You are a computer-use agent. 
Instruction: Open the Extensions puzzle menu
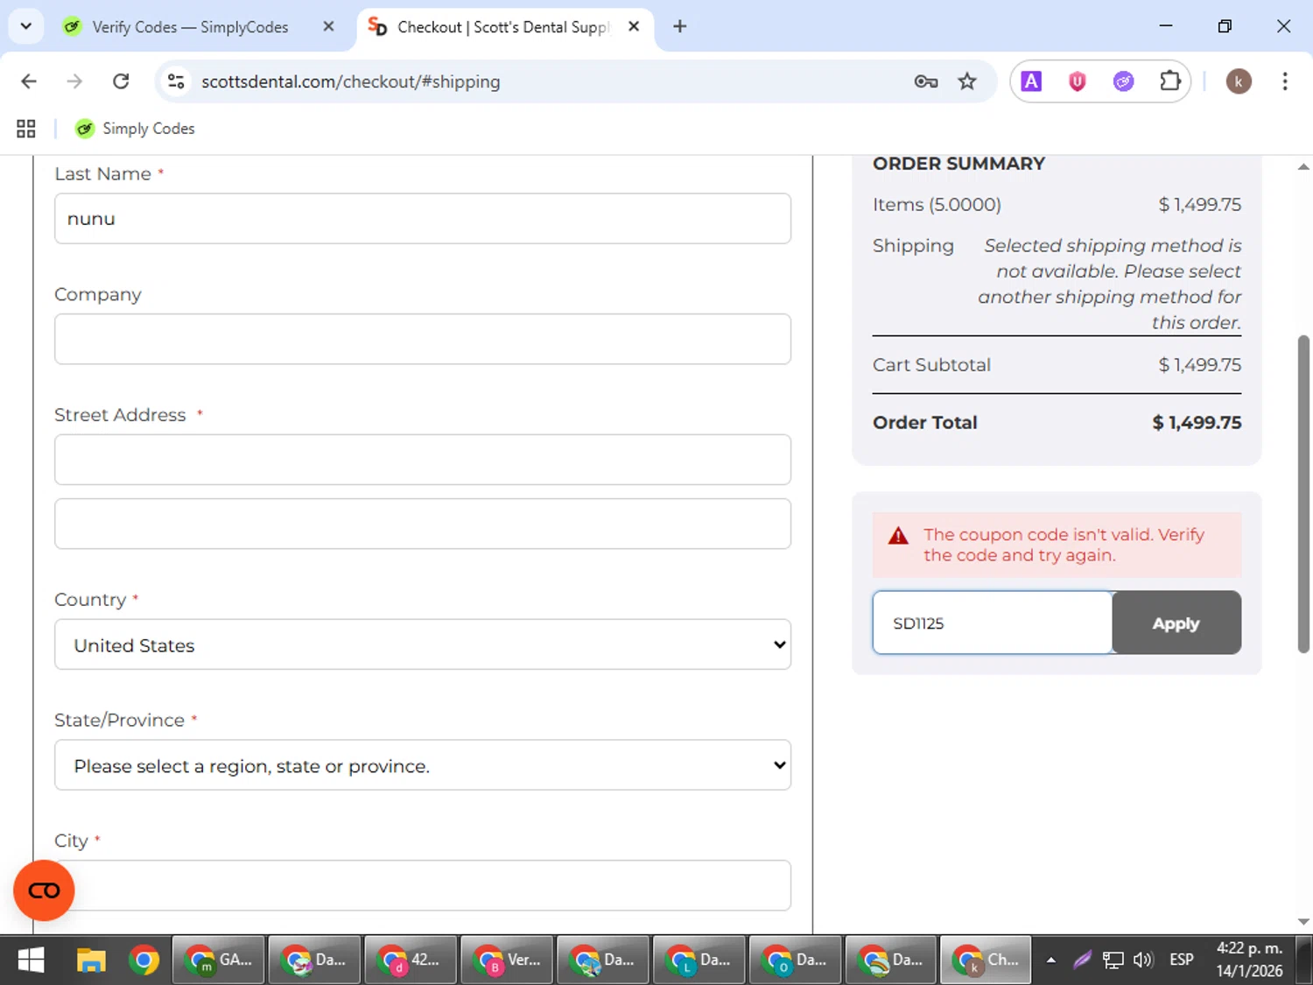click(1170, 81)
